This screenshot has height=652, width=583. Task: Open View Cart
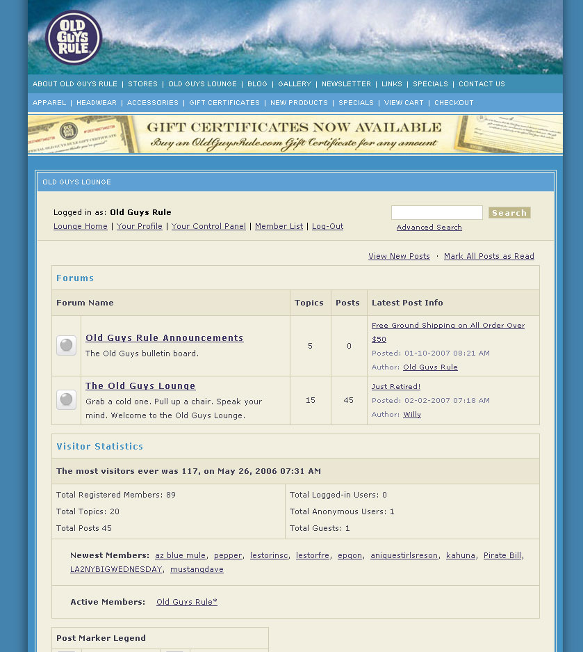click(404, 103)
